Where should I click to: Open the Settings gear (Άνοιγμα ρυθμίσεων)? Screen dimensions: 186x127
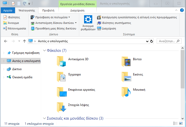(88, 23)
